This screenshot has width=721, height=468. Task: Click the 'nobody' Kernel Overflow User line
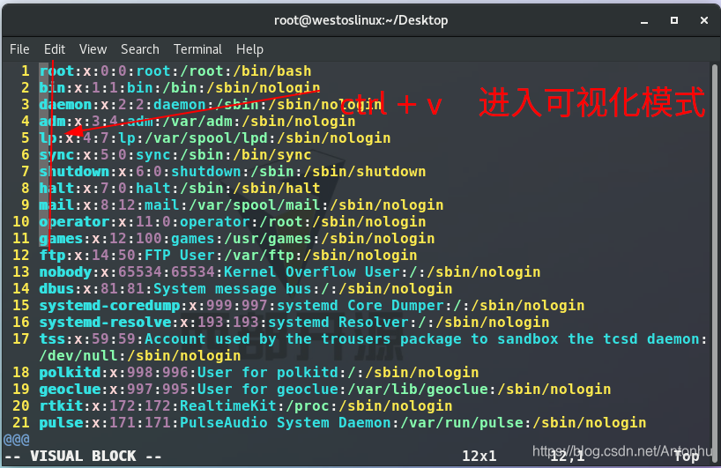click(x=290, y=272)
